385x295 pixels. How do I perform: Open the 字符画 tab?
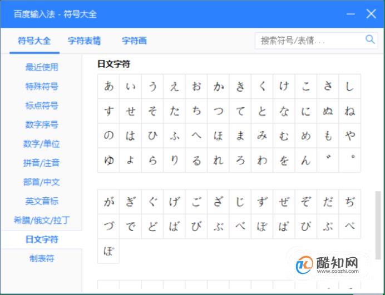[x=134, y=41]
